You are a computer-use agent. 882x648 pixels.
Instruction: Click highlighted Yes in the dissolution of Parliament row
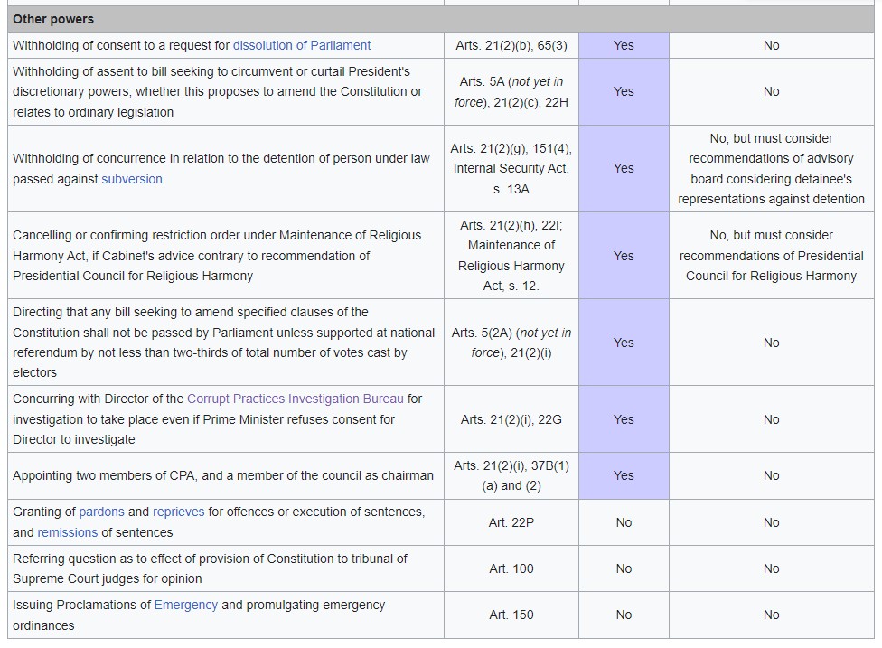[x=624, y=45]
